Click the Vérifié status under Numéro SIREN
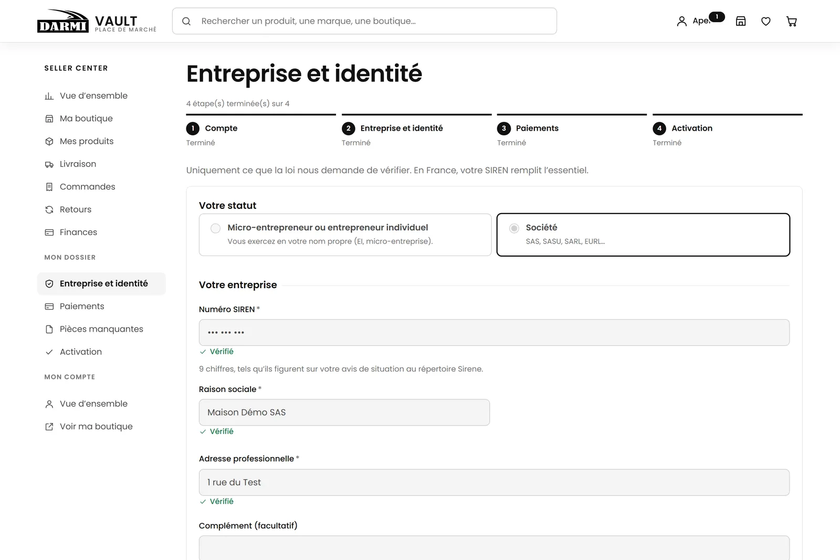 [216, 352]
